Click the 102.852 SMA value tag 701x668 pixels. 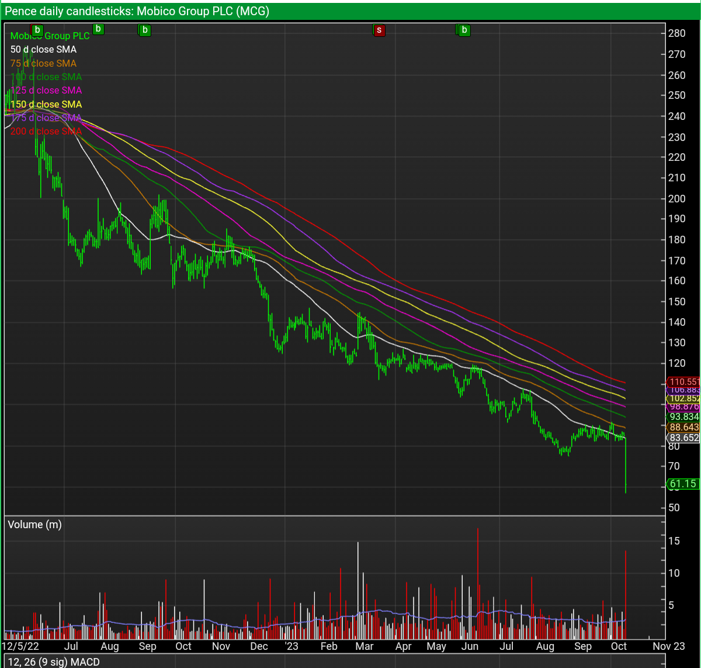[683, 398]
